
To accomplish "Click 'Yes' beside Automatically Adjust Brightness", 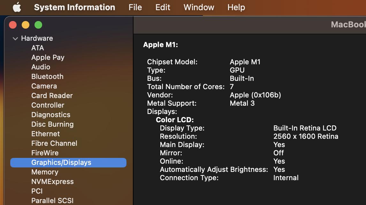I will (x=279, y=169).
